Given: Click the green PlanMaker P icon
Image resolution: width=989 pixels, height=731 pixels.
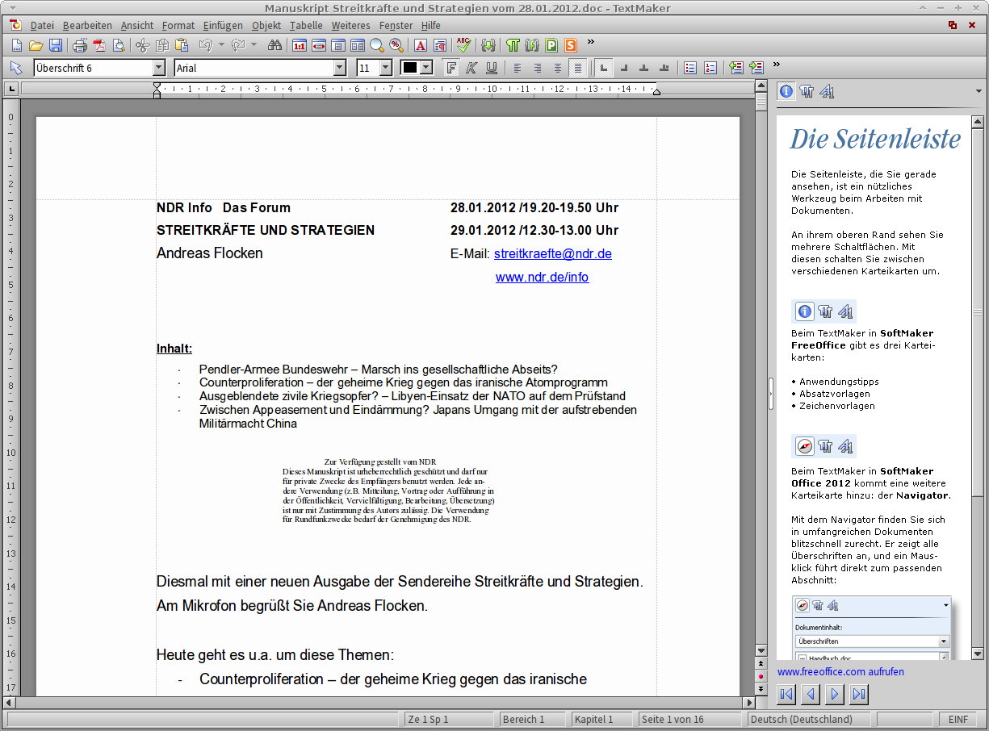Looking at the screenshot, I should tap(552, 45).
